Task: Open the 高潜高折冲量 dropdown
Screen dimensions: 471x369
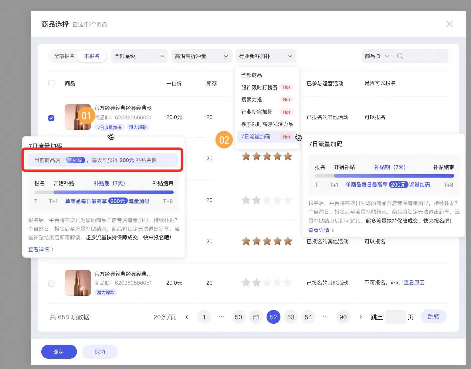Action: [x=202, y=56]
